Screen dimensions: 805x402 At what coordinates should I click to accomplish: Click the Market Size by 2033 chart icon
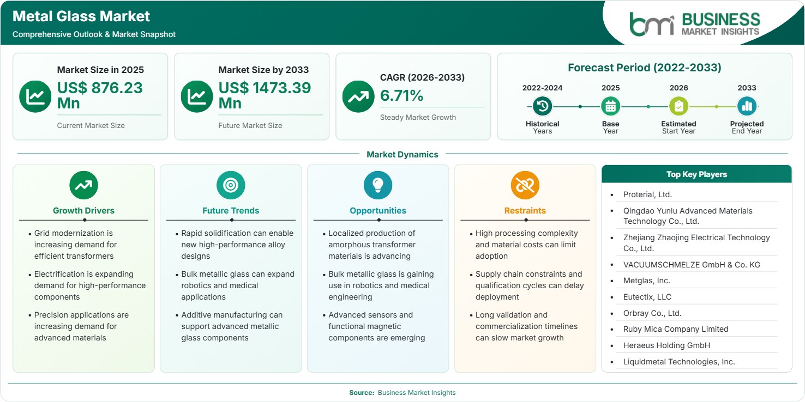pos(197,96)
